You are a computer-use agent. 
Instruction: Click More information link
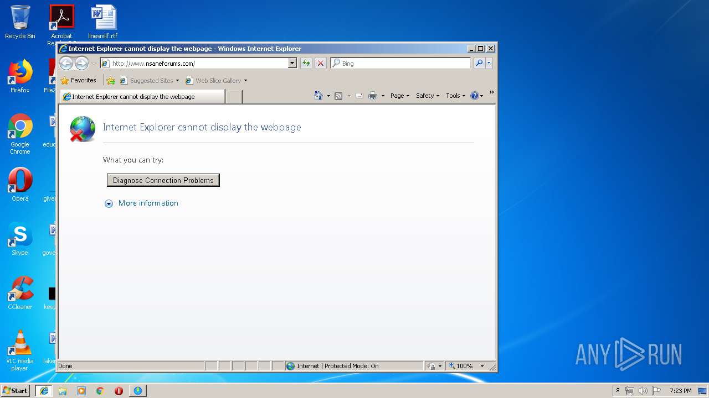(148, 203)
